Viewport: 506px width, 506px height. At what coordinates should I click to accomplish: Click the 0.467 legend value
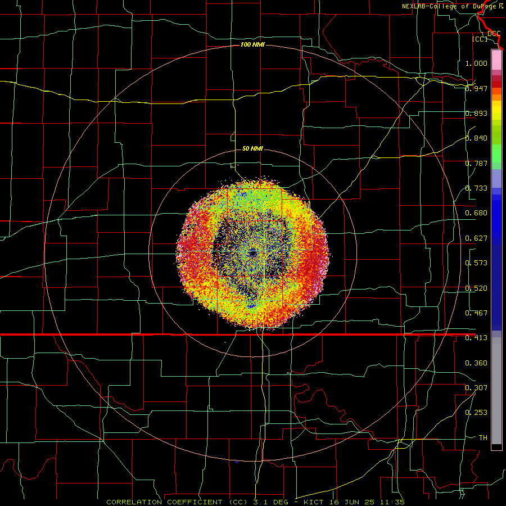pos(476,313)
